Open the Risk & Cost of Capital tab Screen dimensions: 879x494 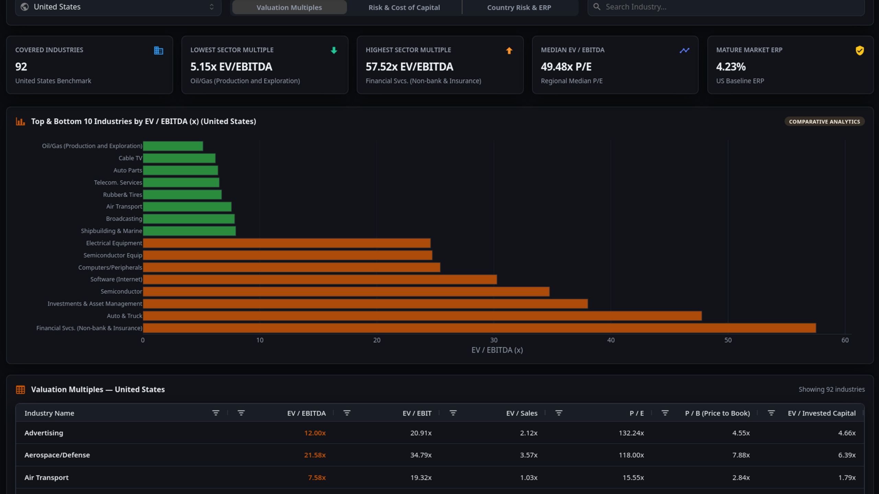[404, 7]
